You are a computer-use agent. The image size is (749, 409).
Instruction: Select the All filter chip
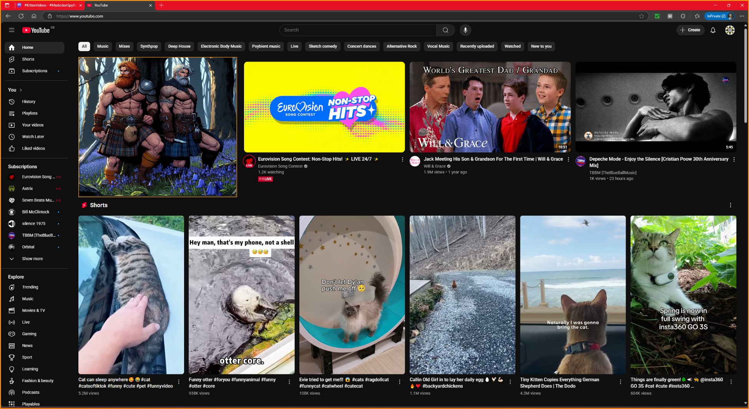(84, 47)
